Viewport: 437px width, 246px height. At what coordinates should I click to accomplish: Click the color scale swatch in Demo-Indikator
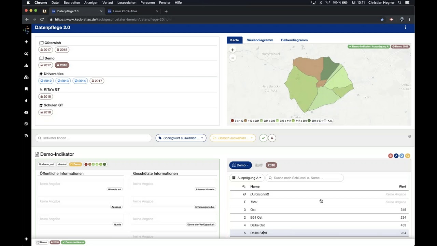click(x=95, y=164)
